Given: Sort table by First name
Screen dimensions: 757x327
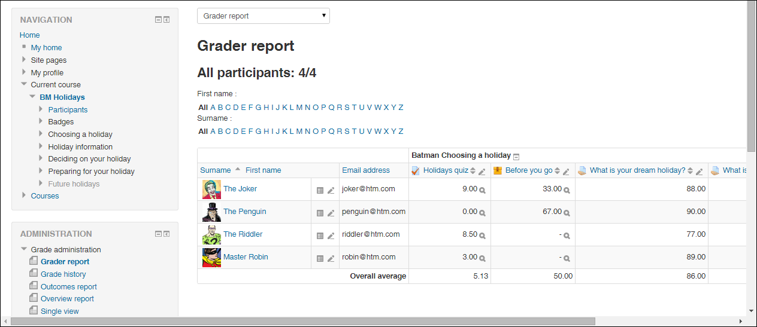Looking at the screenshot, I should click(263, 170).
